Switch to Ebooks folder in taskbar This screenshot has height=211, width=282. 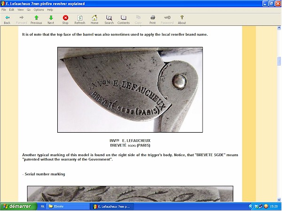(68, 206)
